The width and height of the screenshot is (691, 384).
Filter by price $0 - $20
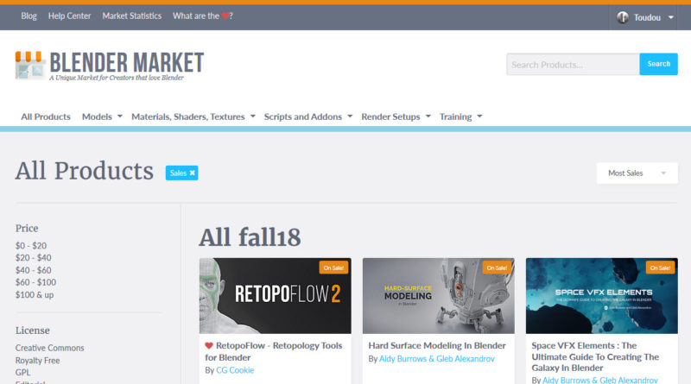click(x=31, y=246)
